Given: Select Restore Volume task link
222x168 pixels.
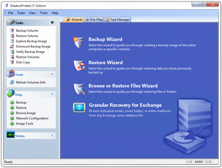Looking at the screenshot, I should pos(27,36).
